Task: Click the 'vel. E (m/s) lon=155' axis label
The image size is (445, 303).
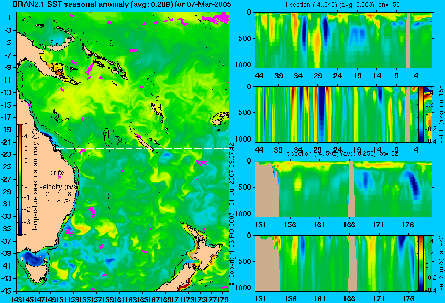Action: (441, 114)
